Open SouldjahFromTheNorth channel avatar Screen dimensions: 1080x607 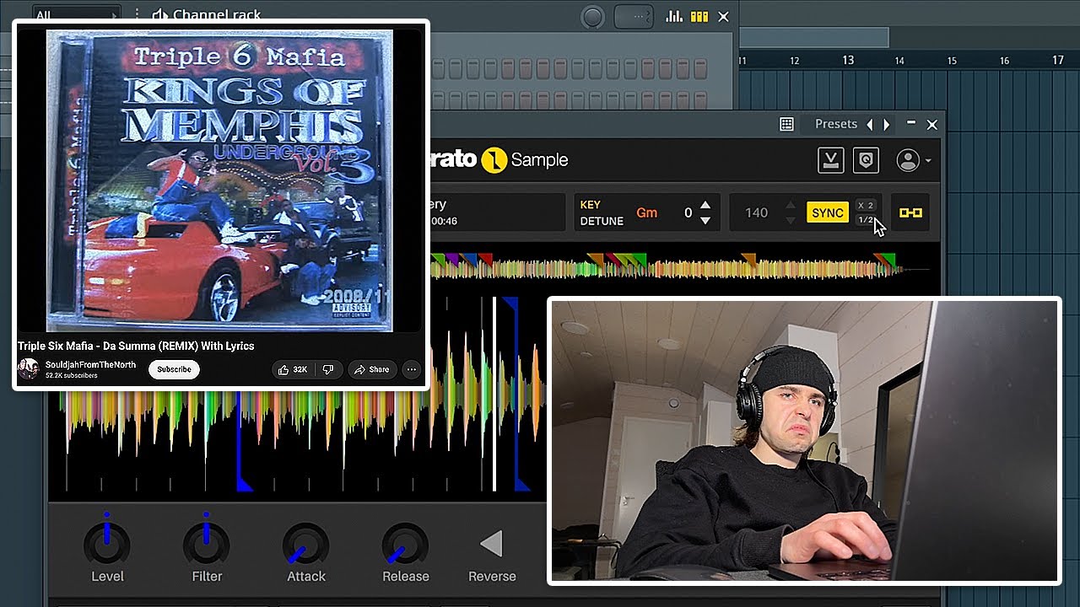pos(29,369)
